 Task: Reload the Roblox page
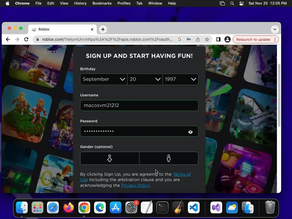[x=26, y=39]
